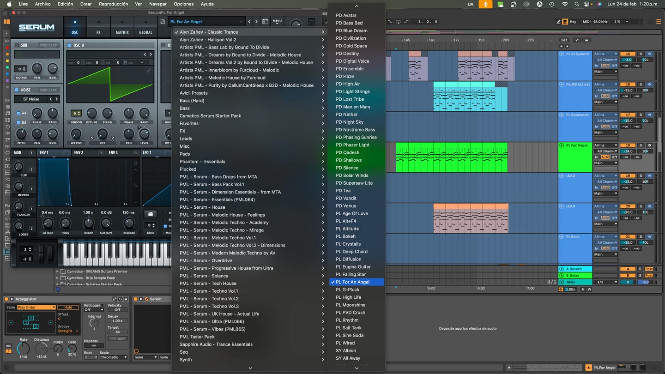Click Key mapping mode button
665x374 pixels.
tap(573, 22)
